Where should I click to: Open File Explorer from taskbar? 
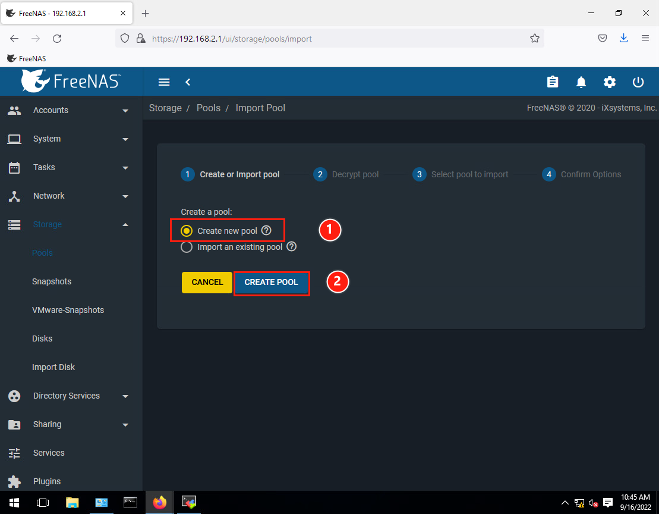coord(72,502)
